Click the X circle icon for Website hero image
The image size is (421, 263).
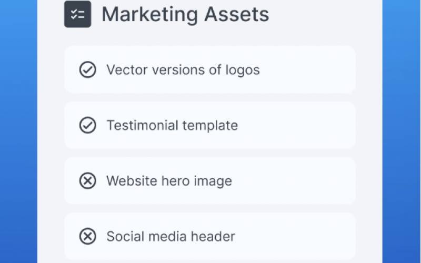88,180
